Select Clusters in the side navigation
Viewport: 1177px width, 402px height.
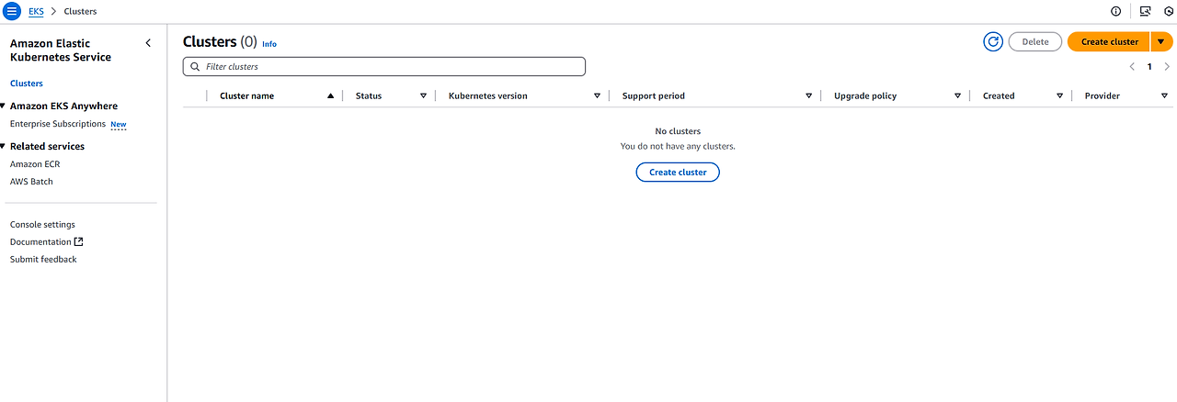tap(27, 84)
